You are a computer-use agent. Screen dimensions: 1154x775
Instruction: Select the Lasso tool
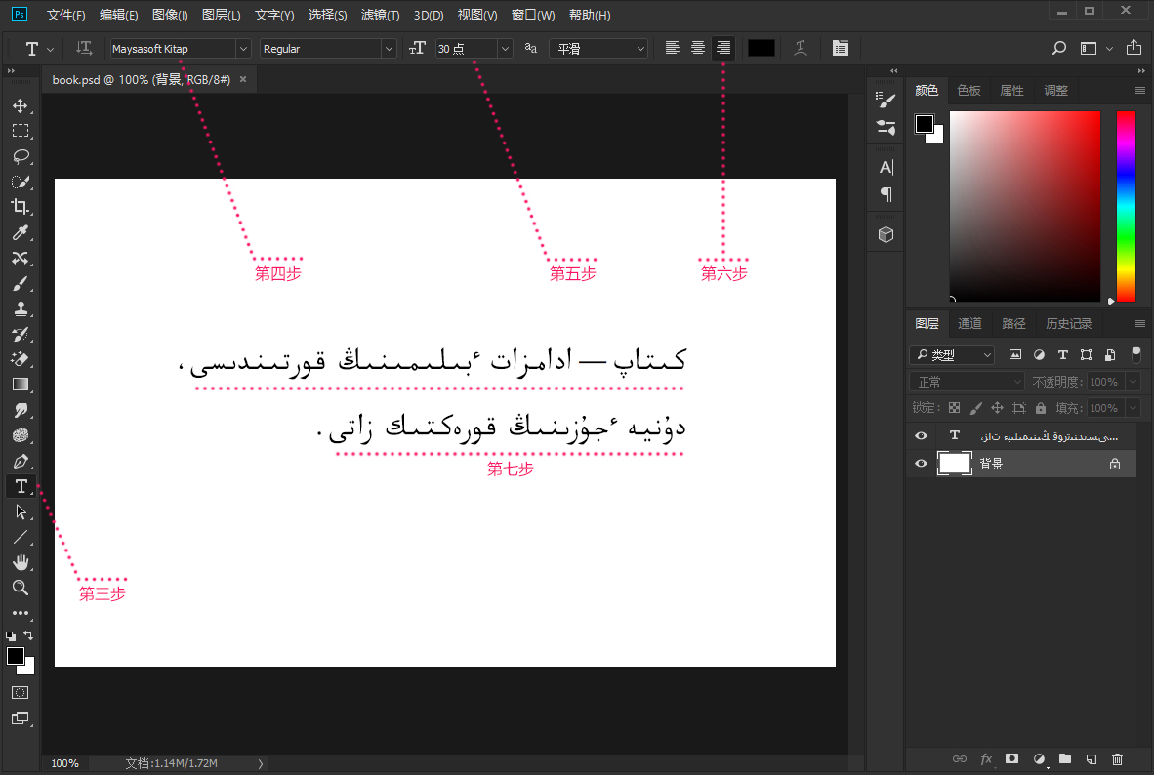click(x=21, y=156)
